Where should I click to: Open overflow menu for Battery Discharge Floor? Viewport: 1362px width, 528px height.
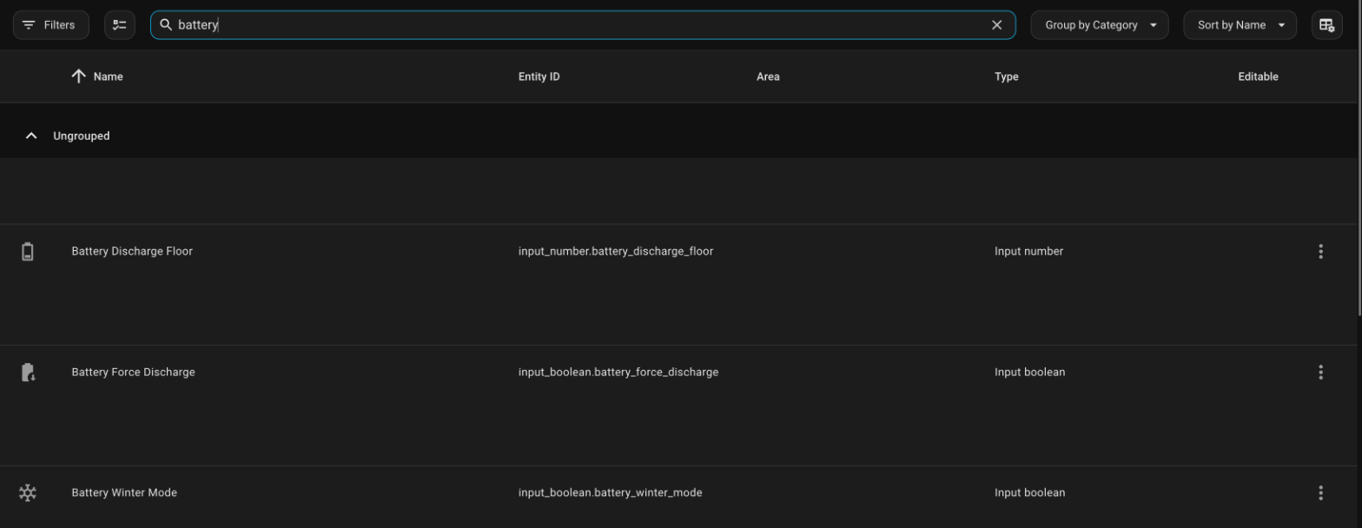coord(1320,252)
